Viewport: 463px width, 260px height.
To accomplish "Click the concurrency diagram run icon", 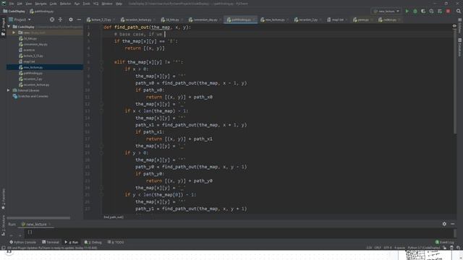I will click(440, 12).
